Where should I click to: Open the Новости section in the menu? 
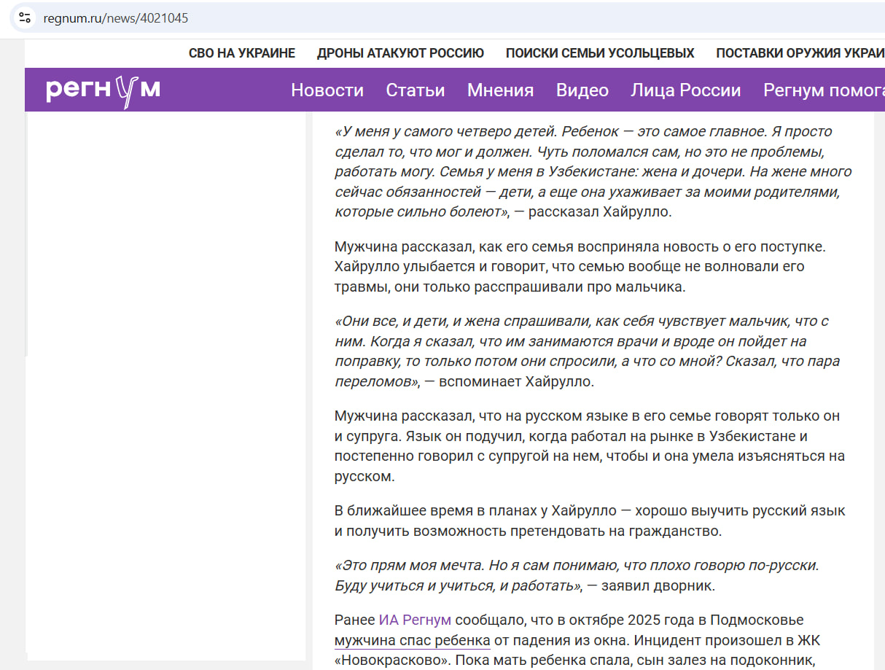(x=327, y=90)
